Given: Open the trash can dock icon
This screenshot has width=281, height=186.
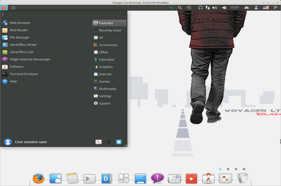Looking at the screenshot, I should pos(242,178).
